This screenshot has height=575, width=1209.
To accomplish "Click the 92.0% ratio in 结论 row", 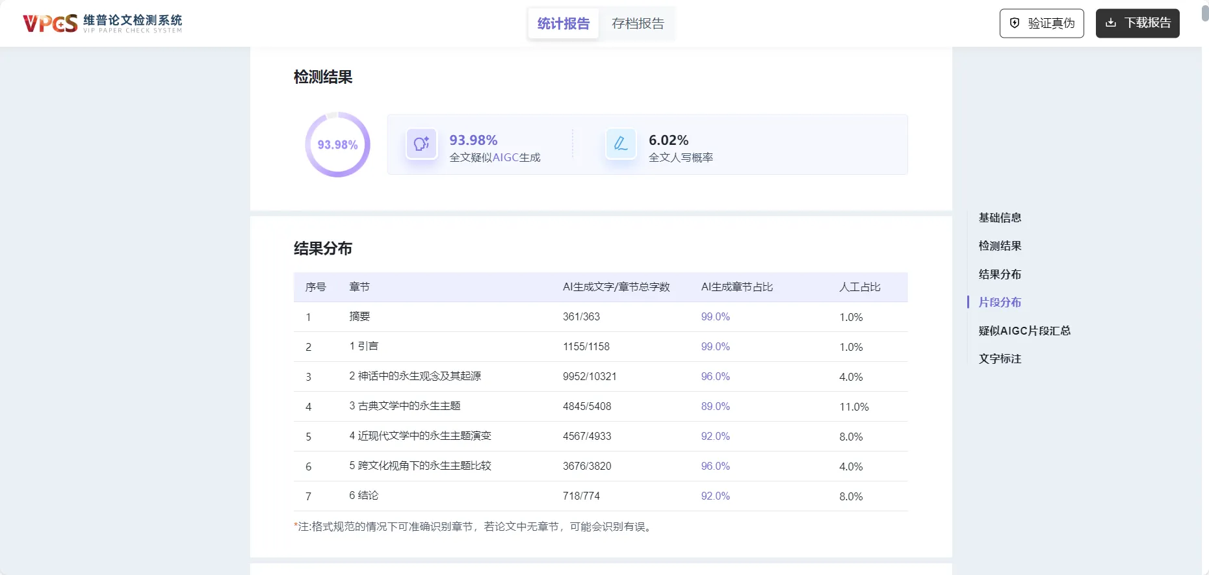I will [x=715, y=496].
